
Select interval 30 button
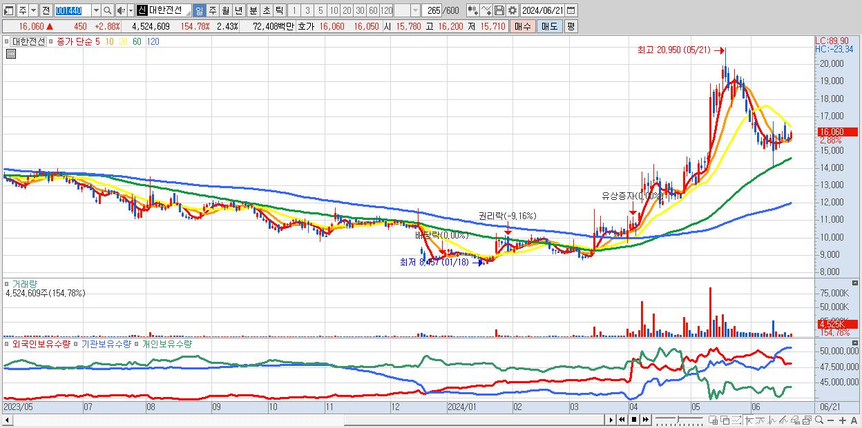coord(360,10)
